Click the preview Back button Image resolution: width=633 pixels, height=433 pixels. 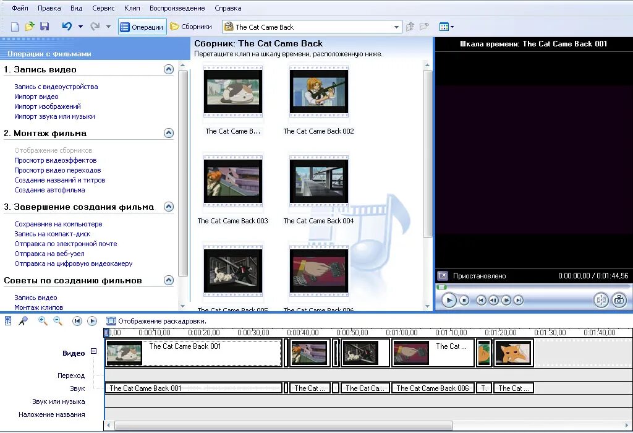pos(481,300)
